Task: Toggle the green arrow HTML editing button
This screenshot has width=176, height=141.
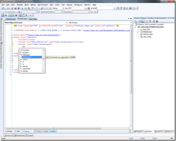Action: point(13,15)
